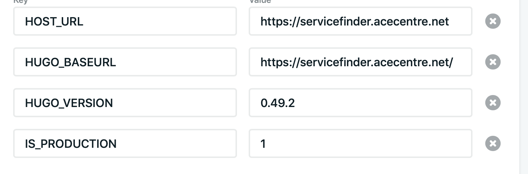Click the delete icon on the first row

coord(493,21)
